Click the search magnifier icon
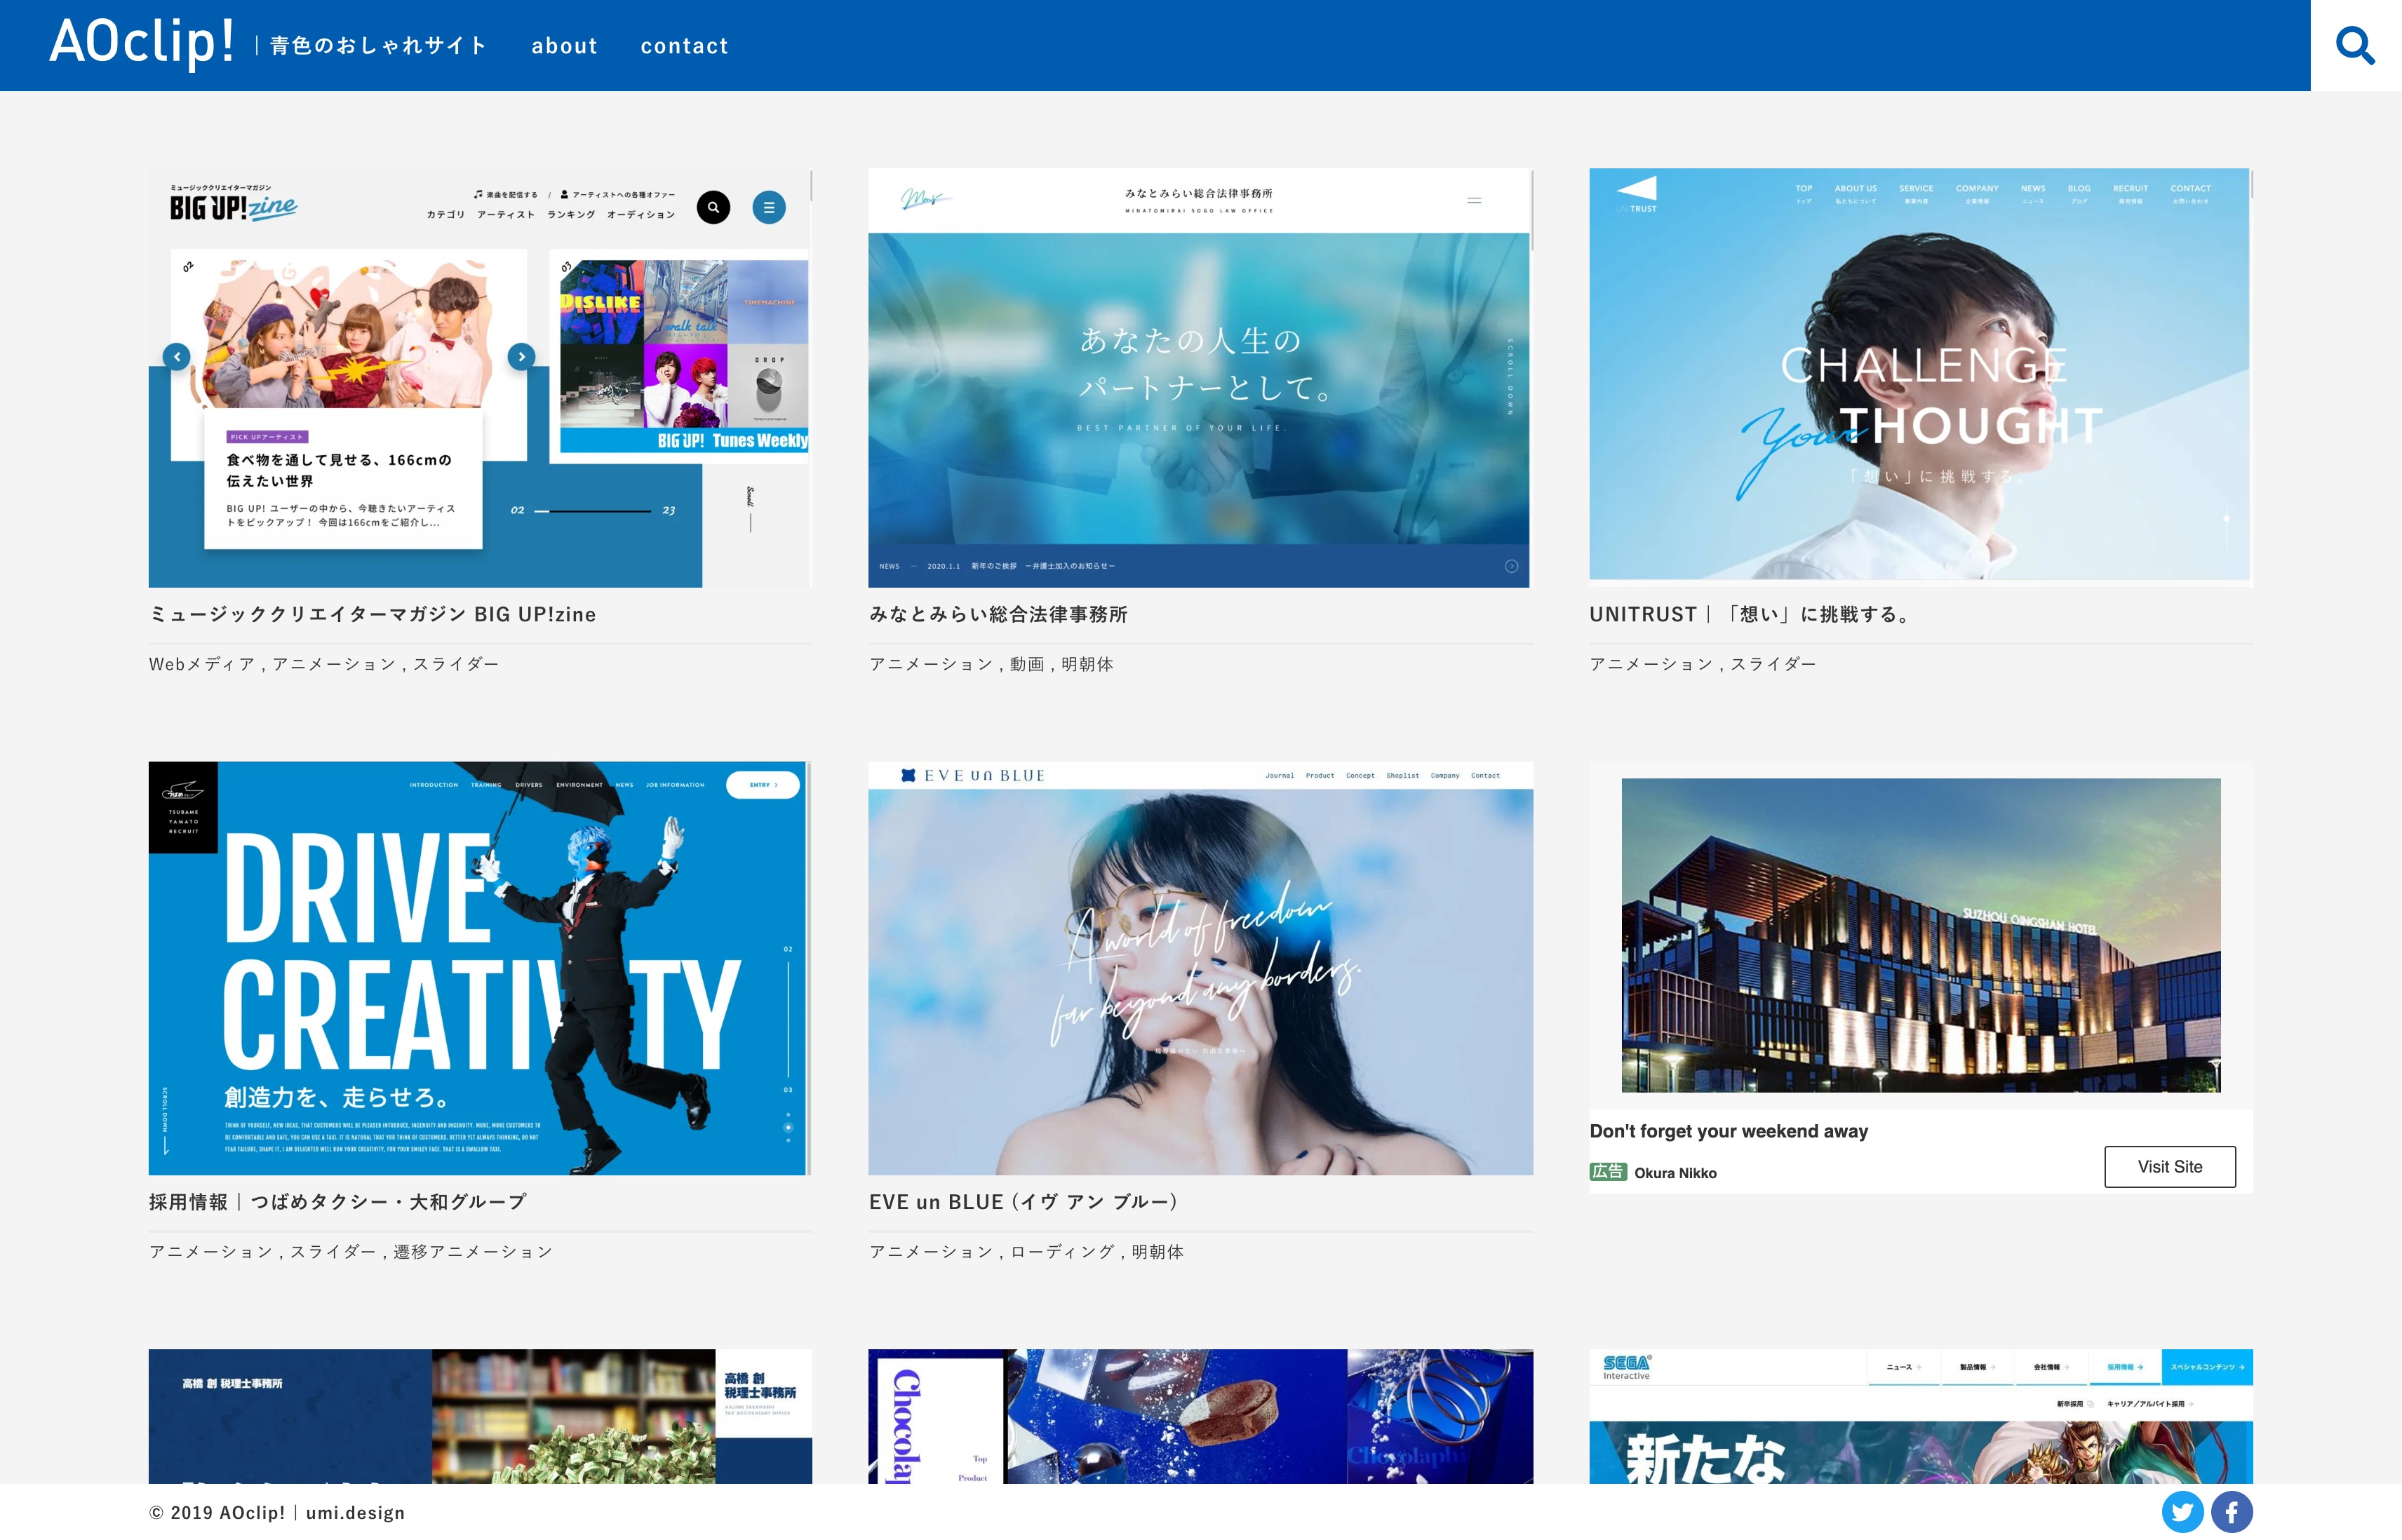This screenshot has width=2402, height=1540. click(2355, 46)
